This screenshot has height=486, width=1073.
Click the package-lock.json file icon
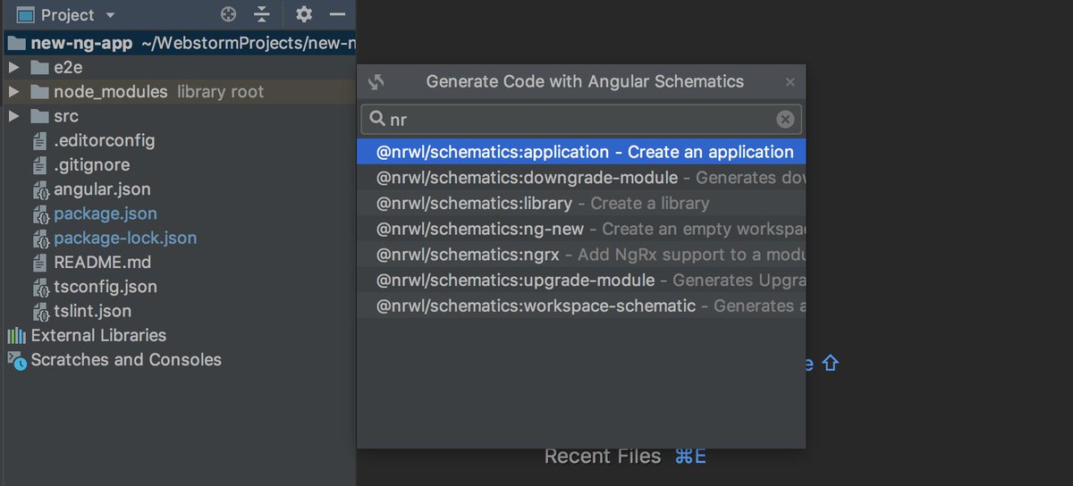point(39,239)
